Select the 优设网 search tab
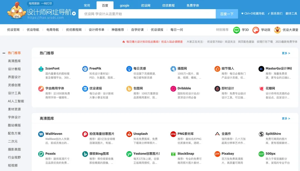This screenshot has width=300, height=171. click(x=146, y=5)
